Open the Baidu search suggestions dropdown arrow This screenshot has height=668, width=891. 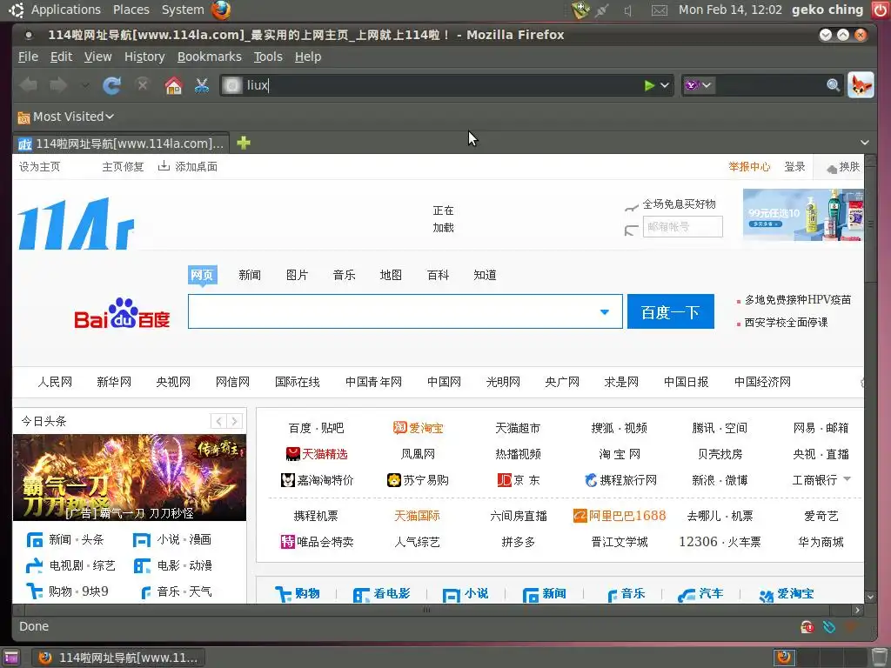[x=605, y=312]
